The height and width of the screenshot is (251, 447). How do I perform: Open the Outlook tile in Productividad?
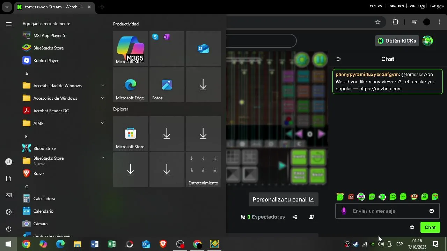click(x=203, y=48)
